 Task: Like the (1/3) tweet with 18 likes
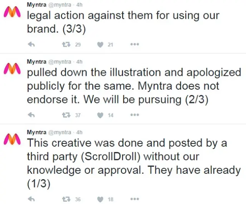coord(101,199)
